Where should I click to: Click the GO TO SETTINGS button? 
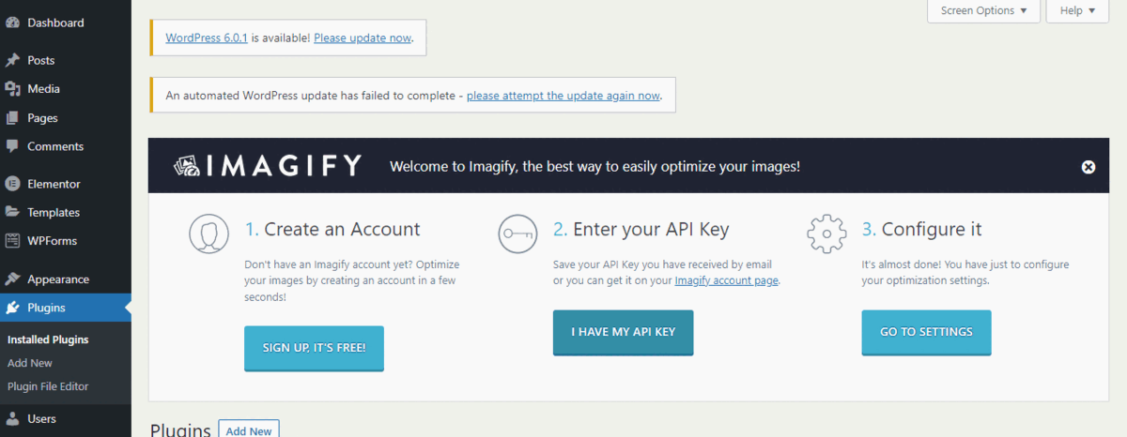tap(926, 333)
